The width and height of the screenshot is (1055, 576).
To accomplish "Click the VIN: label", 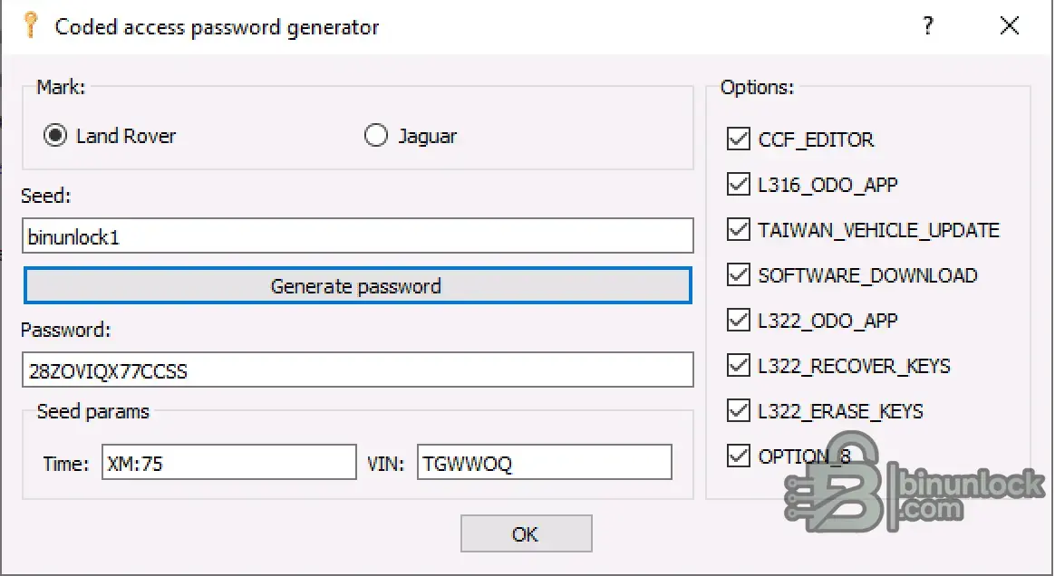I will [385, 464].
